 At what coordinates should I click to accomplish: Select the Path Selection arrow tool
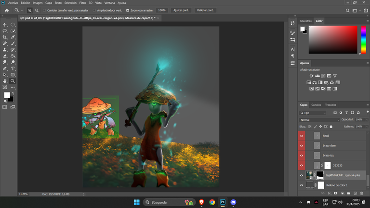tap(5, 75)
